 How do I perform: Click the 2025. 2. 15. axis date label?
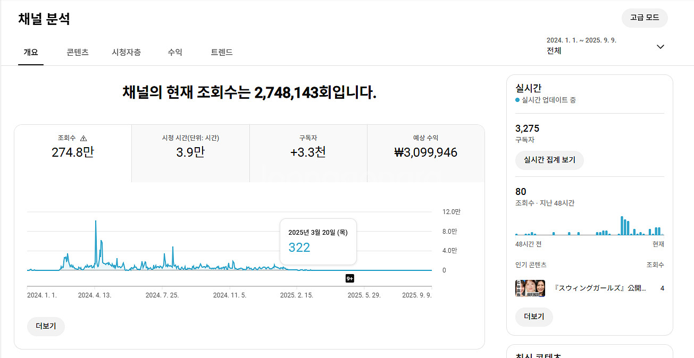coord(297,295)
